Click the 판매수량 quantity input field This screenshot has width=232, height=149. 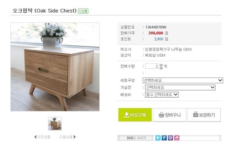pos(152,66)
